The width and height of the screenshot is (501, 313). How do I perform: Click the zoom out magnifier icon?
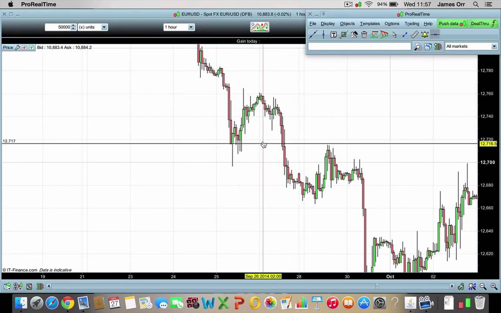pos(483,286)
